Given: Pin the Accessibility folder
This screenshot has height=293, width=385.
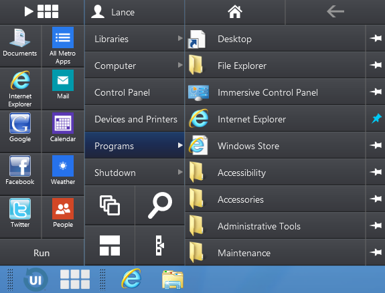Looking at the screenshot, I should pyautogui.click(x=376, y=172).
